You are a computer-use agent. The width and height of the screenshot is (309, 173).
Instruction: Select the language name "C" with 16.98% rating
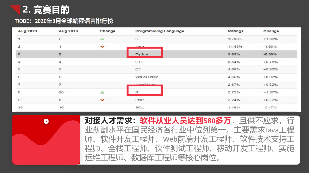point(137,39)
